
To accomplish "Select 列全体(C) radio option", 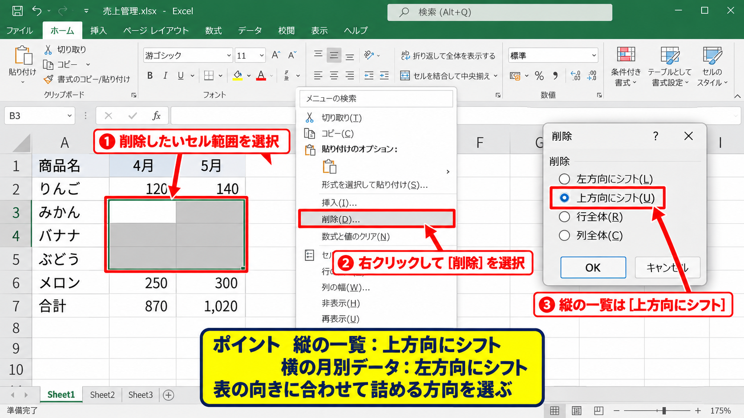I will [x=564, y=235].
